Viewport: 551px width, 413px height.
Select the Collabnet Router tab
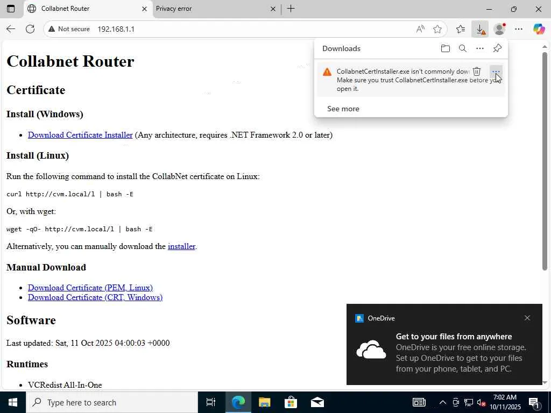click(x=88, y=9)
